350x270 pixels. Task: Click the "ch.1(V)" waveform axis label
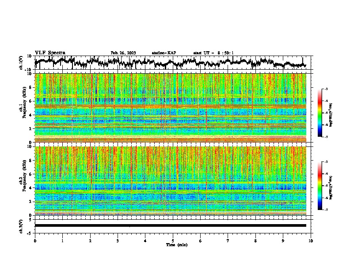(x=21, y=63)
